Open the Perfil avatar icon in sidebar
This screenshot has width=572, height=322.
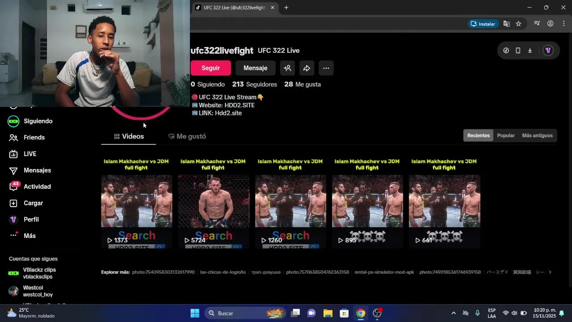tap(13, 220)
